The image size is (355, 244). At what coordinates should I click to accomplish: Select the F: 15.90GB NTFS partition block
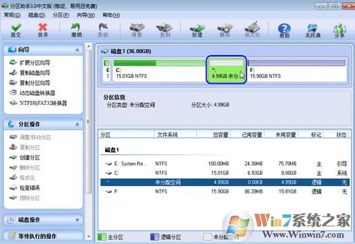[x=297, y=70]
